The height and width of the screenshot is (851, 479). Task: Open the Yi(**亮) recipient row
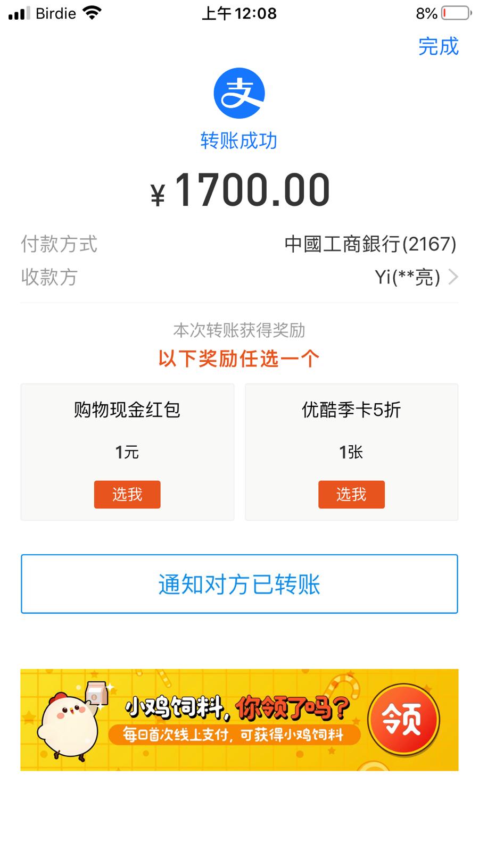pyautogui.click(x=407, y=277)
